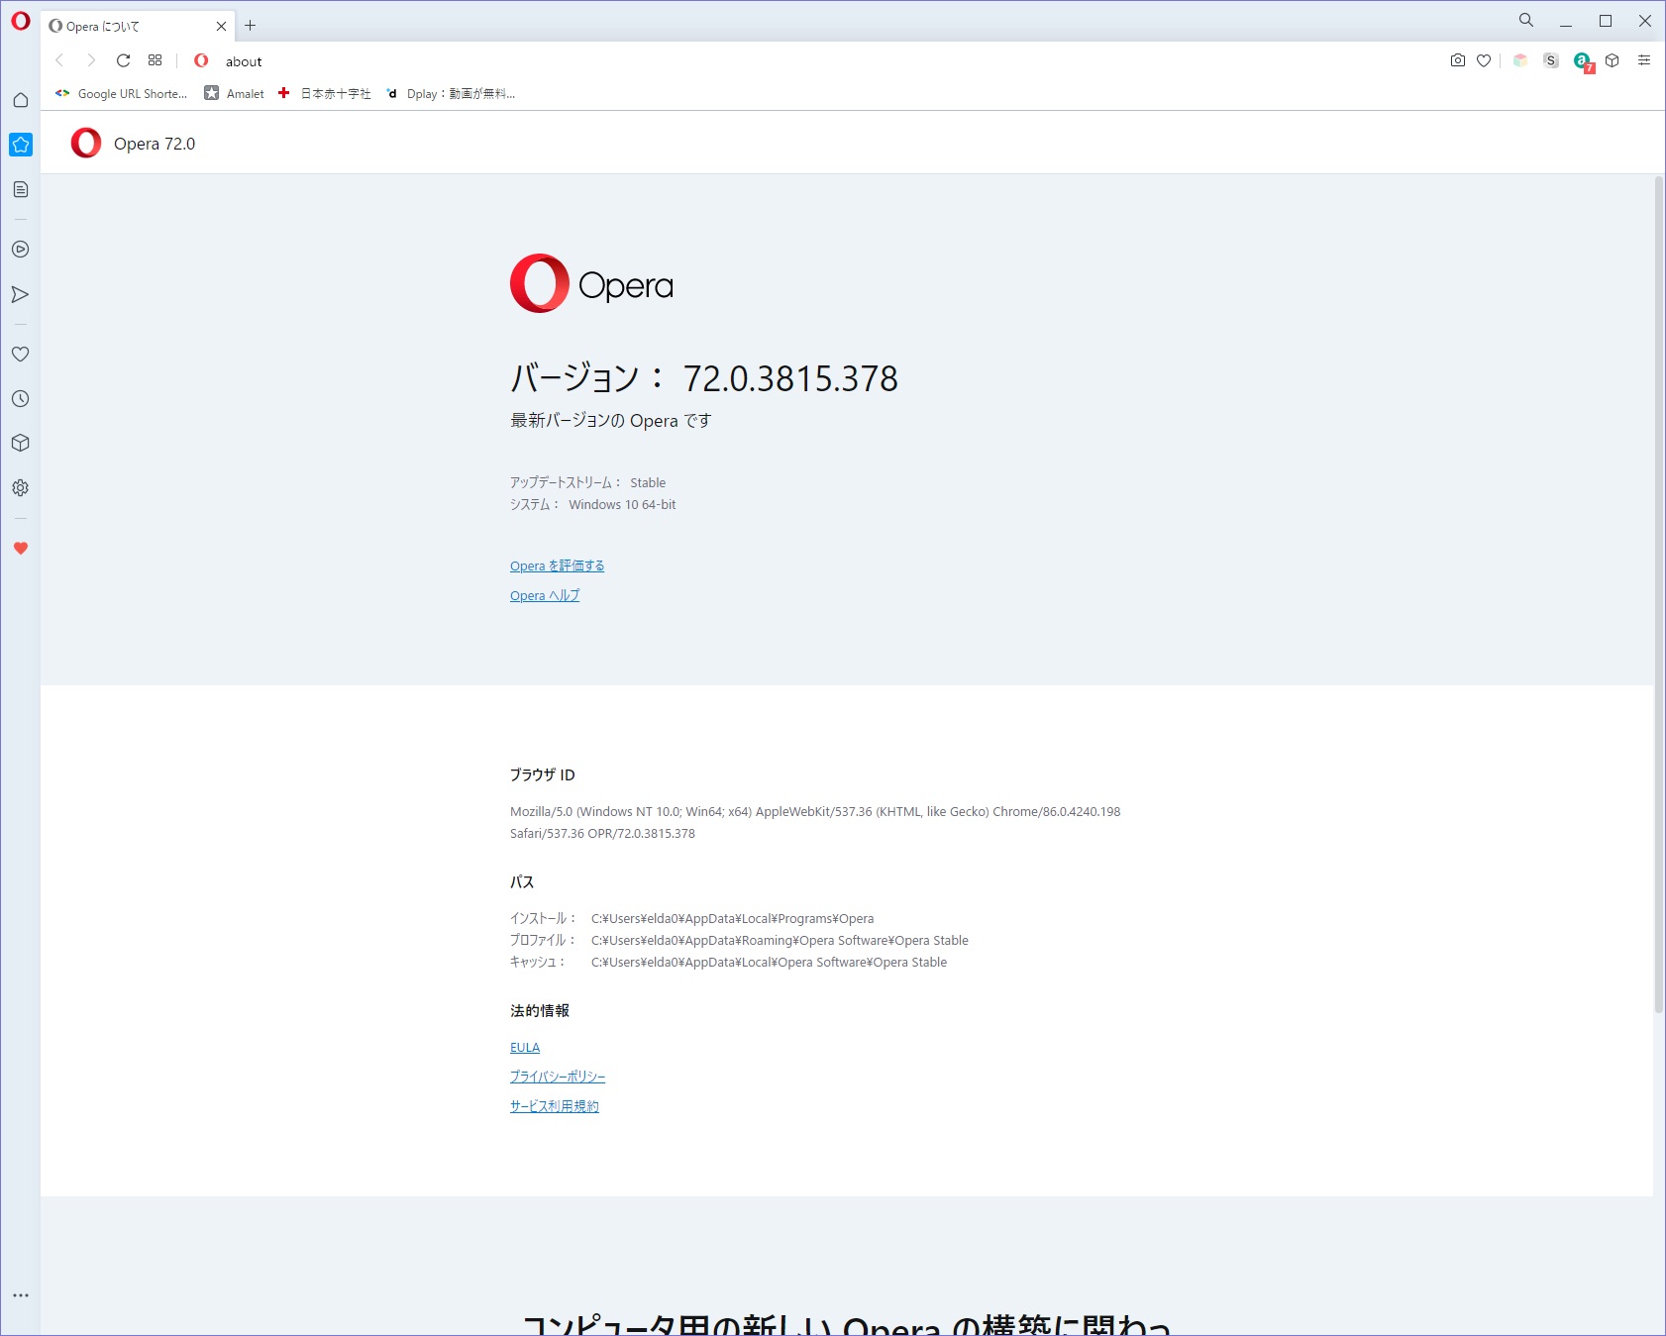This screenshot has width=1666, height=1336.
Task: Go to the Home sidebar icon
Action: pyautogui.click(x=21, y=100)
